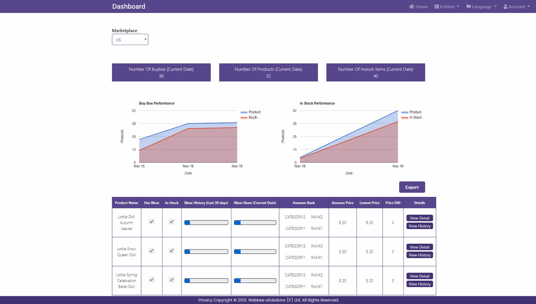
Task: View History for Lottie Spring Celebration Ballet Doll
Action: [x=419, y=284]
